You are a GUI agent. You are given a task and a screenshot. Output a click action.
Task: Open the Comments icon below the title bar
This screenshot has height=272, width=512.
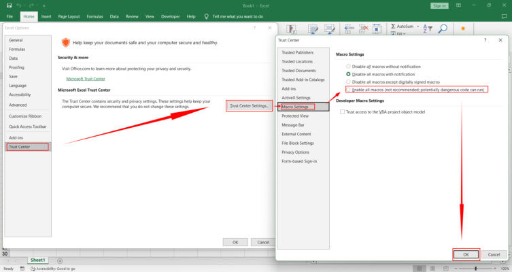point(504,16)
